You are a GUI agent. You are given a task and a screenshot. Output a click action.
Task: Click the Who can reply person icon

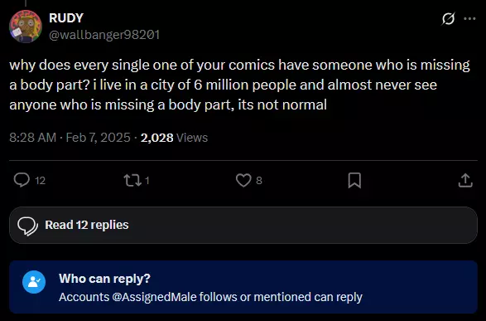point(34,282)
